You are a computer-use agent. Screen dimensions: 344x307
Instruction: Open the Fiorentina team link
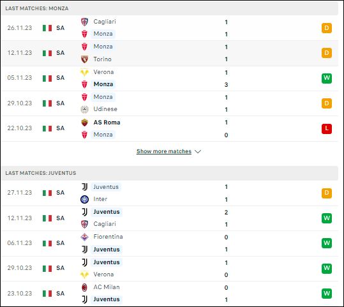coord(108,237)
